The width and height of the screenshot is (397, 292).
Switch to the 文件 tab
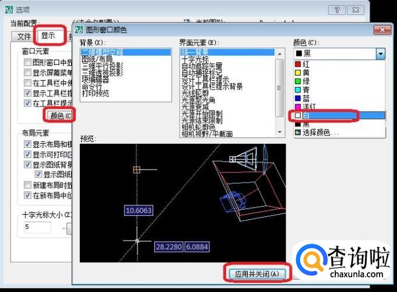click(x=24, y=37)
